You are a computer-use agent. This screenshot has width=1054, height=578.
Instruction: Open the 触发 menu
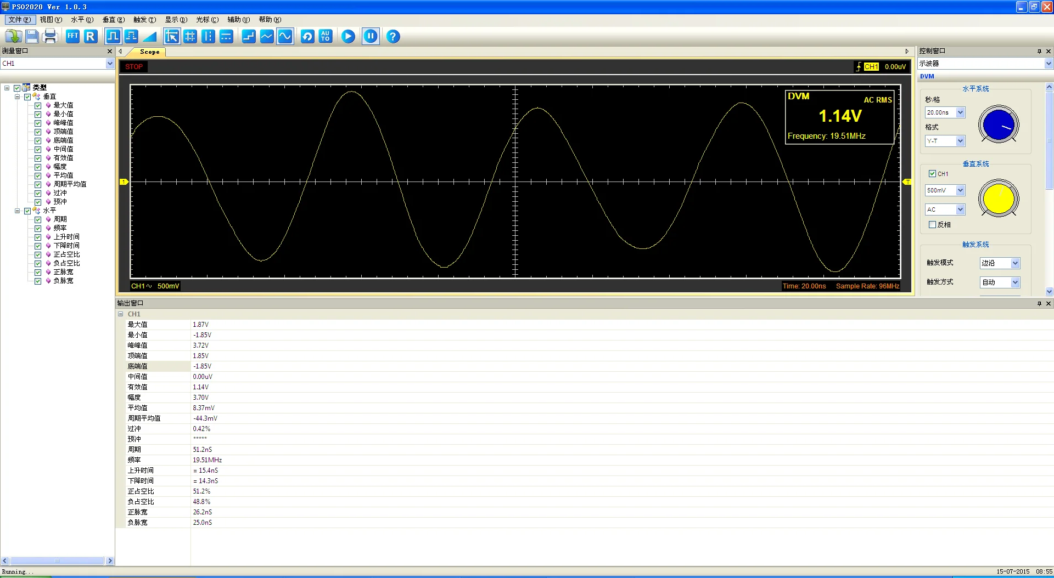point(144,20)
